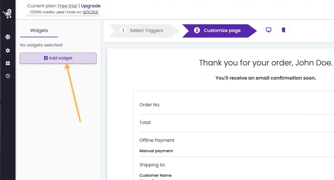Click the trial end date 19/11/2021
Screen dimensions: 334x180
click(x=90, y=12)
